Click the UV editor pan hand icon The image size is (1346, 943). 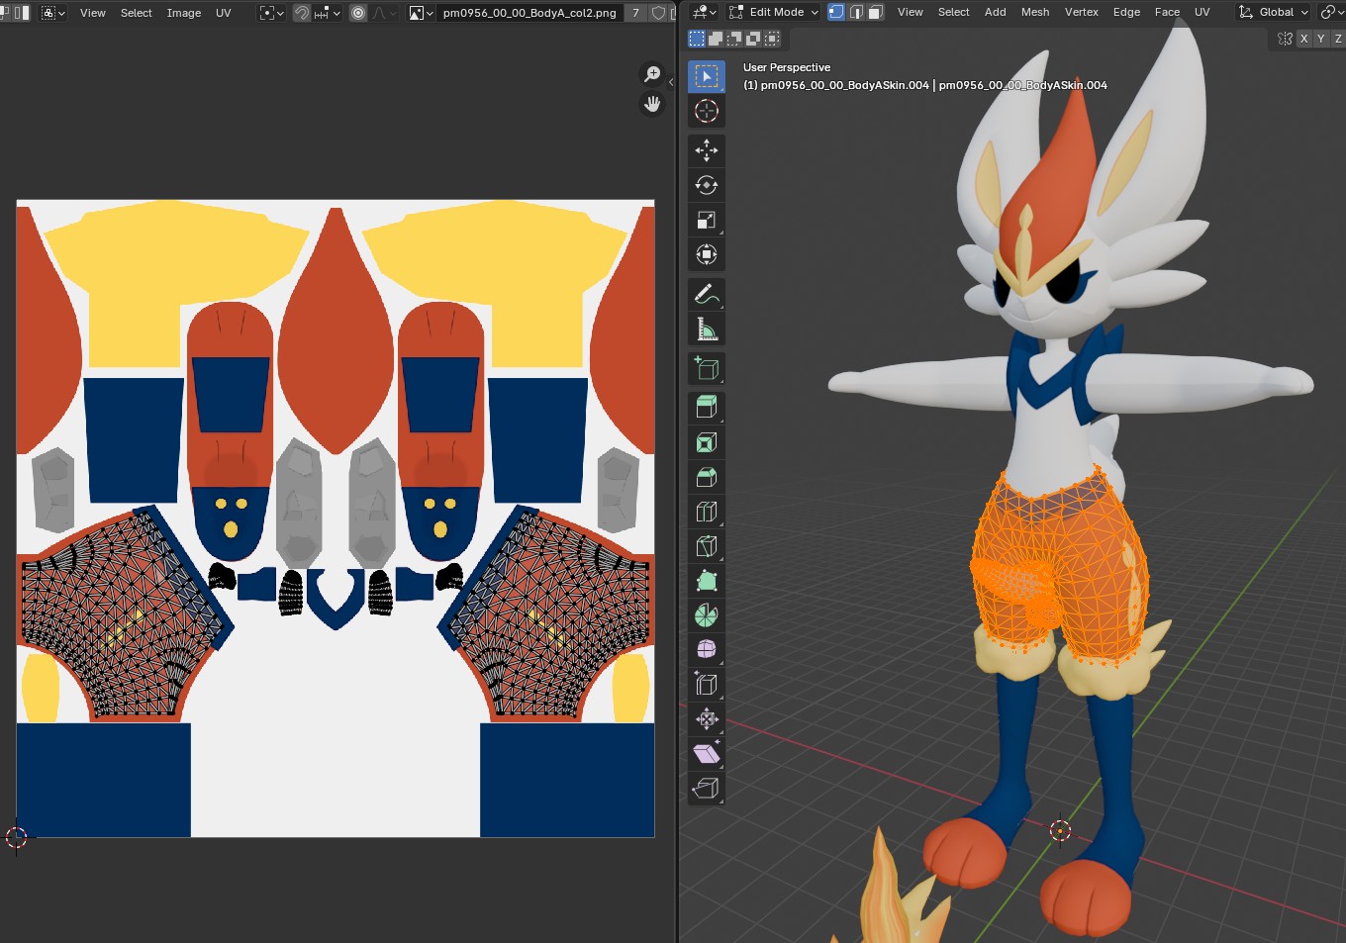[x=652, y=104]
